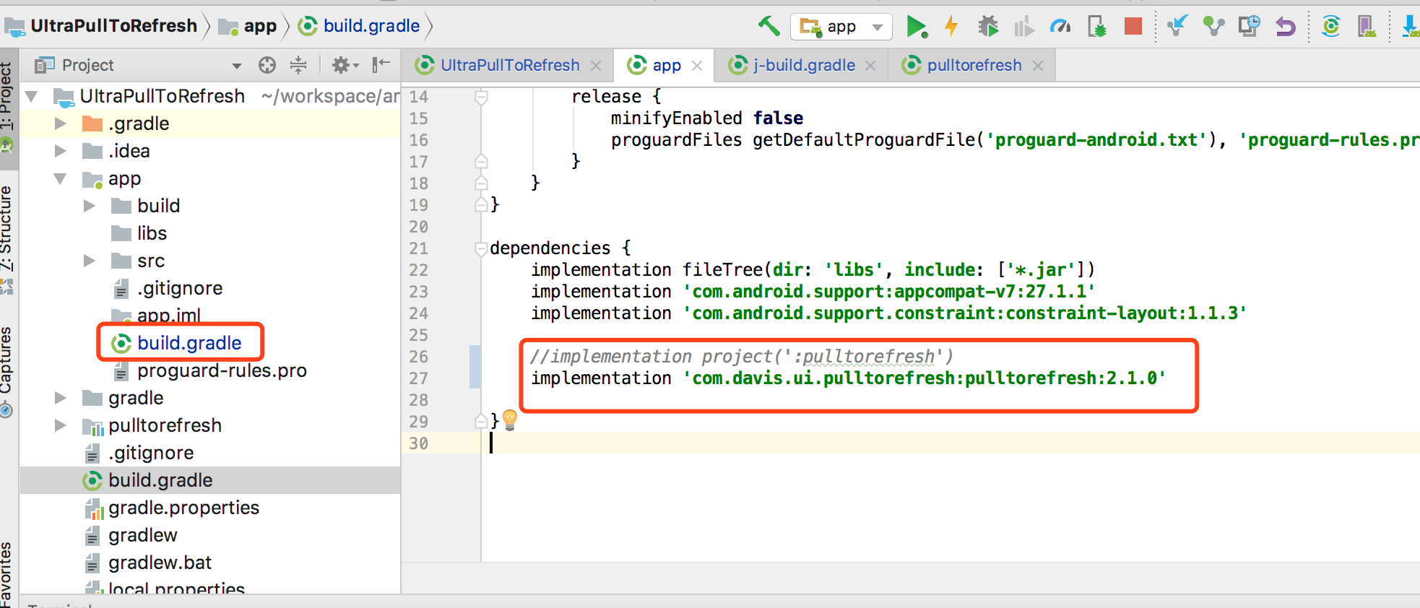
Task: Run the app with green play button
Action: point(917,27)
